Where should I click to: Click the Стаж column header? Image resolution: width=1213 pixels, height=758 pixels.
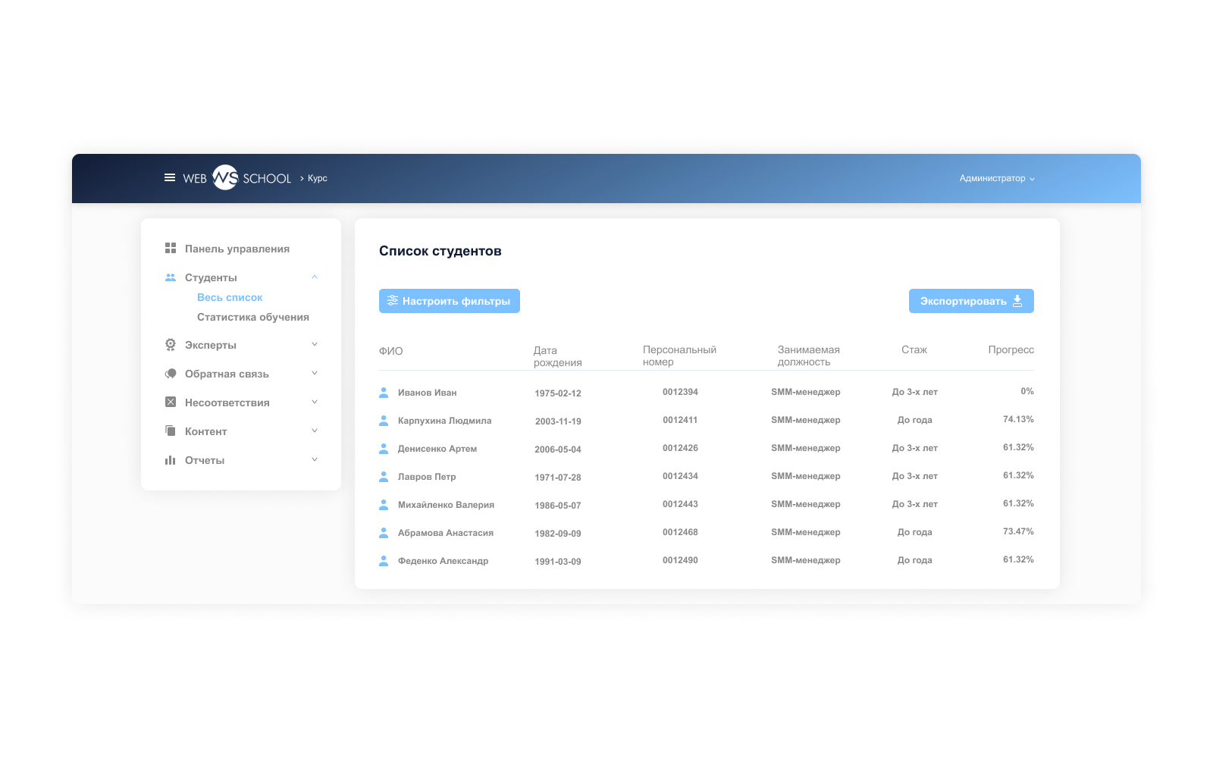[914, 349]
